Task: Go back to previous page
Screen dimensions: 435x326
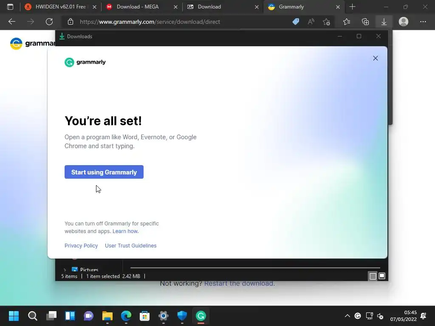Action: [x=11, y=22]
